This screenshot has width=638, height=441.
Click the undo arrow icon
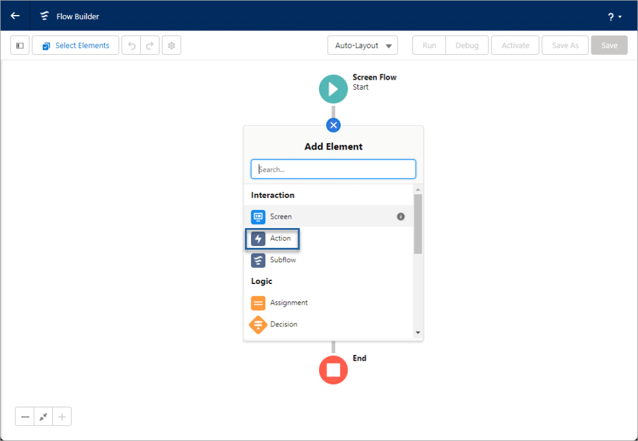pos(131,45)
